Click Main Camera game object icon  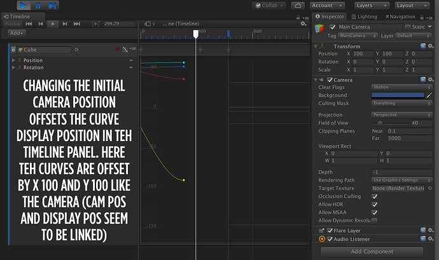pyautogui.click(x=319, y=28)
